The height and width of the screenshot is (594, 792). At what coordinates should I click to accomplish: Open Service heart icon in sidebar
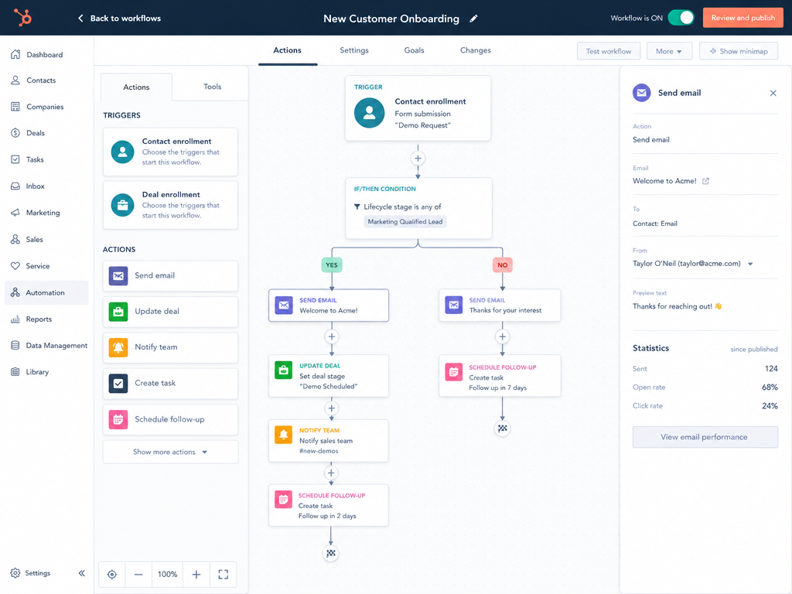tap(15, 266)
